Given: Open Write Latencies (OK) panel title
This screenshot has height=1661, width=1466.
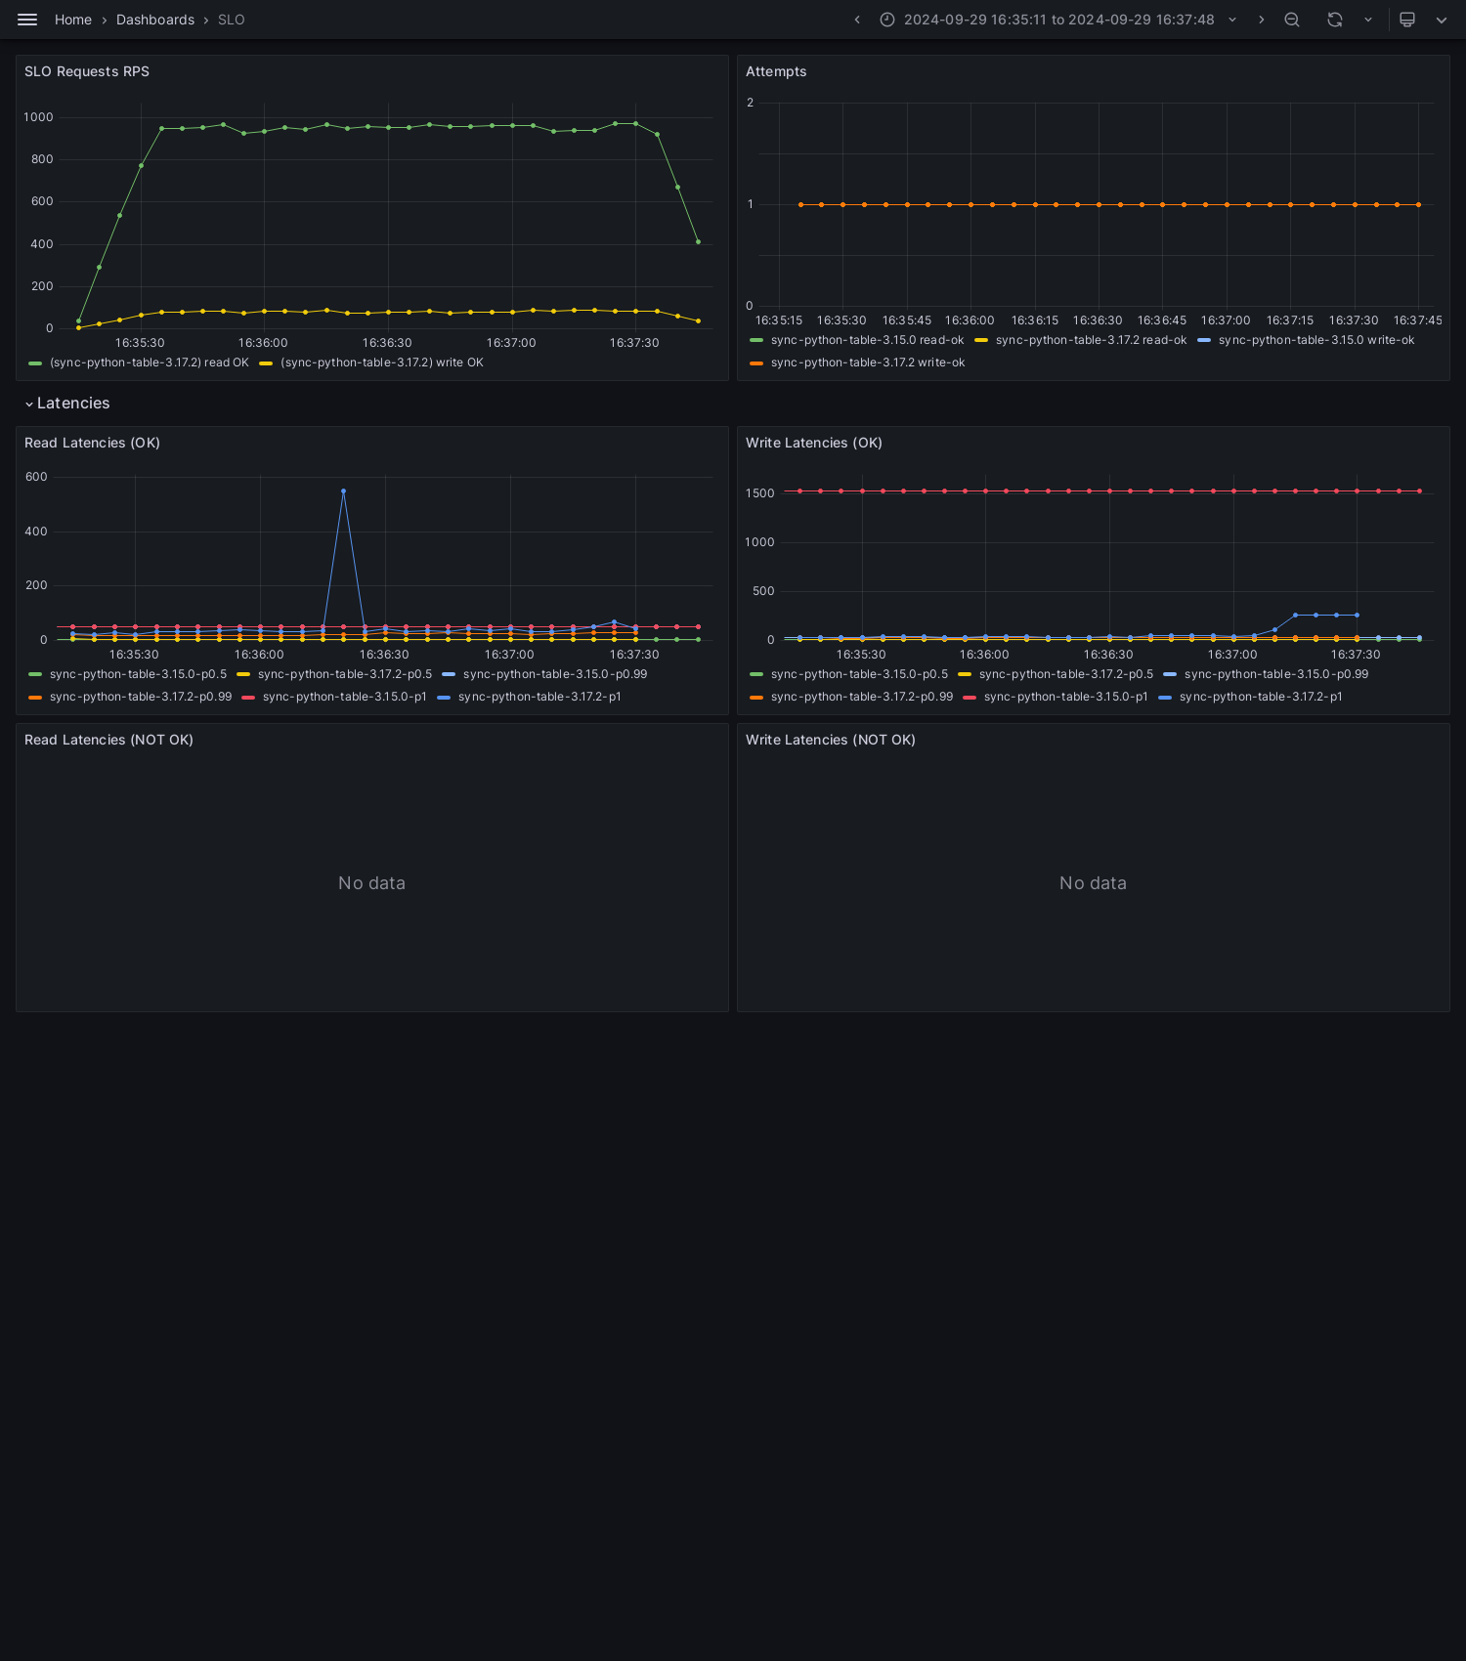Looking at the screenshot, I should pyautogui.click(x=814, y=443).
